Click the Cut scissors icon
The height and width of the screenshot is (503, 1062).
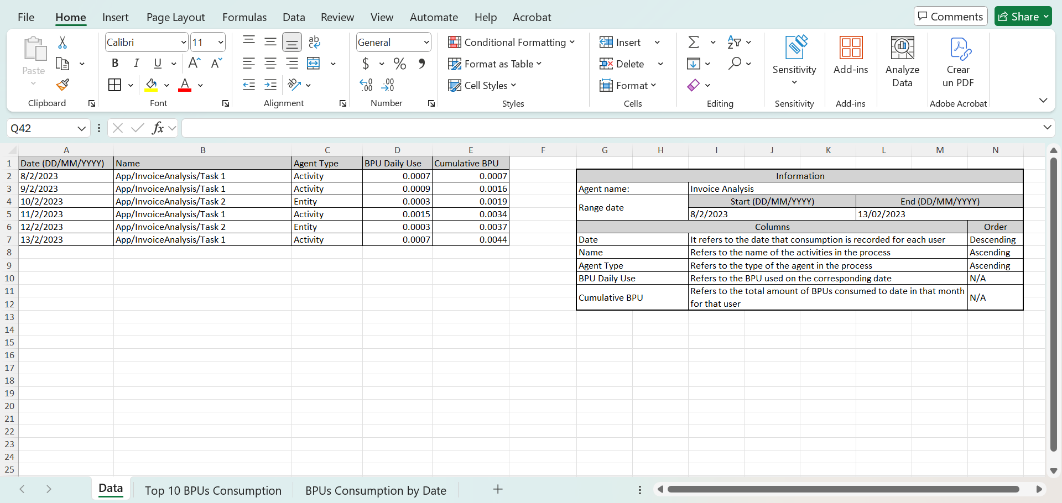63,43
